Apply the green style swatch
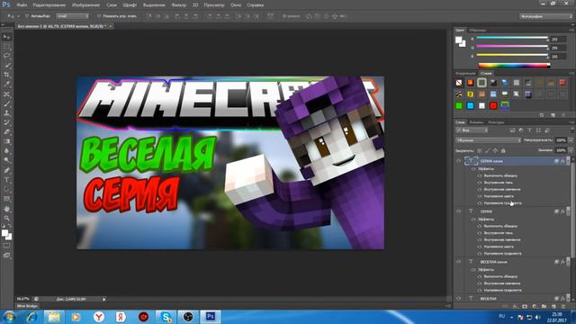The height and width of the screenshot is (324, 576). [x=459, y=106]
